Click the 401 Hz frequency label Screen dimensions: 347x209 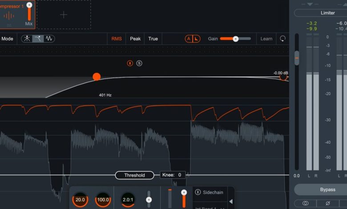pyautogui.click(x=105, y=95)
